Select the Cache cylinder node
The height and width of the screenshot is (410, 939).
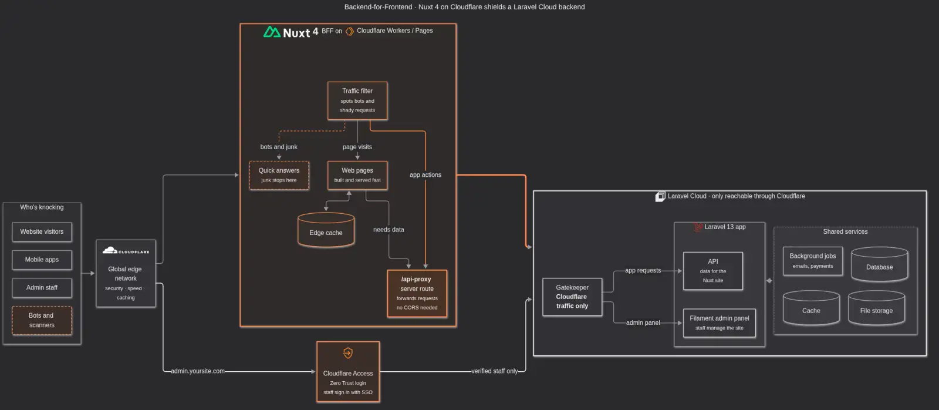[811, 308]
